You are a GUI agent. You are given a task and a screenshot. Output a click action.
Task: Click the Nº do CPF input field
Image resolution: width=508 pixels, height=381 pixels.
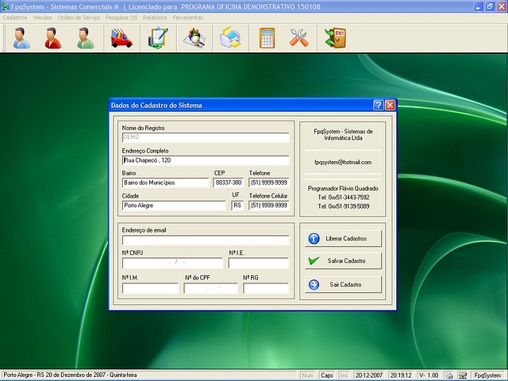[x=210, y=288]
